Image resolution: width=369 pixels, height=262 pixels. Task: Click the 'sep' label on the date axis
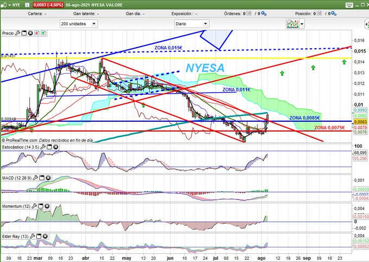coord(307,258)
